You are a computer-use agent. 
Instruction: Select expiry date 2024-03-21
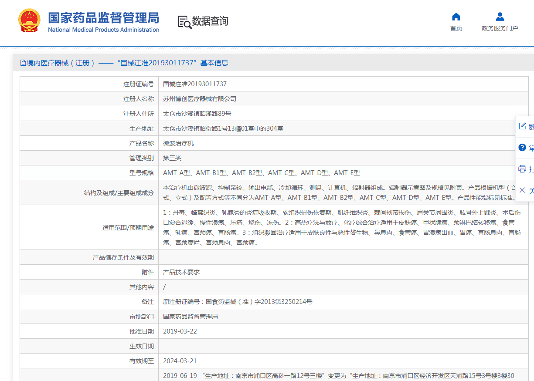[180, 361]
